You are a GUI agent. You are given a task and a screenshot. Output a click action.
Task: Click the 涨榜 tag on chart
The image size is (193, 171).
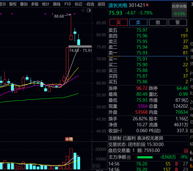point(69,139)
